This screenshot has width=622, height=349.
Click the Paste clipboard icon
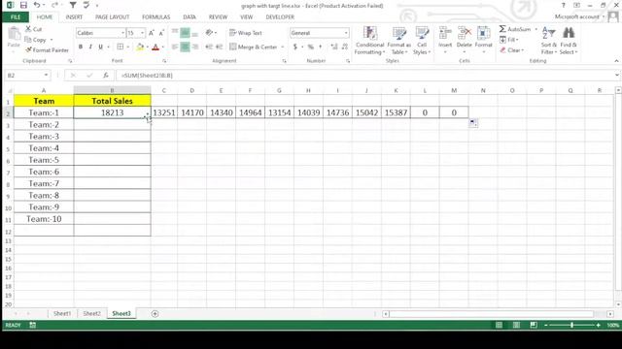[x=14, y=35]
